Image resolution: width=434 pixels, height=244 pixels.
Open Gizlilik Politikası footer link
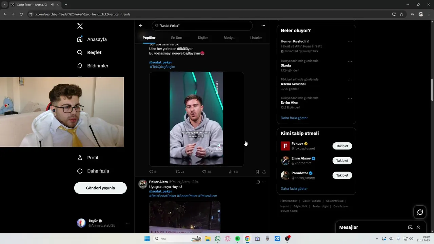312,201
